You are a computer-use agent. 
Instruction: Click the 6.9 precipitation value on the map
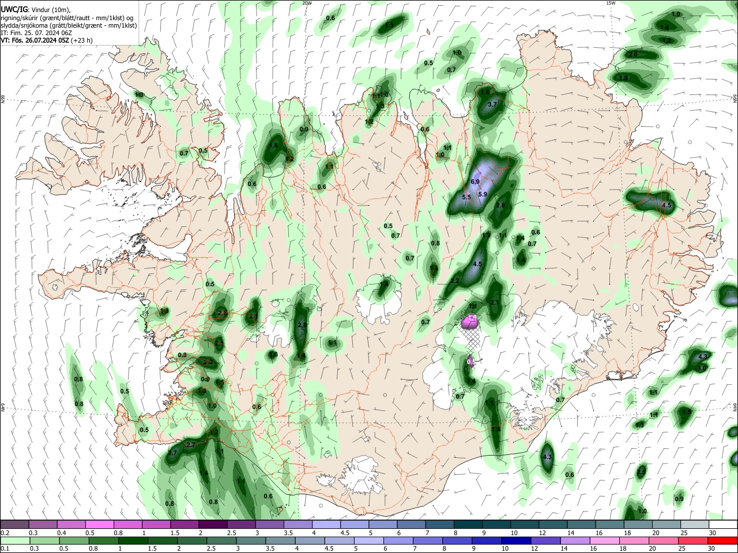pos(475,181)
